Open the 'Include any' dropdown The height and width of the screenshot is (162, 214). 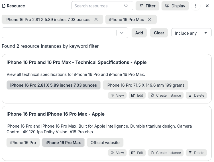(191, 33)
